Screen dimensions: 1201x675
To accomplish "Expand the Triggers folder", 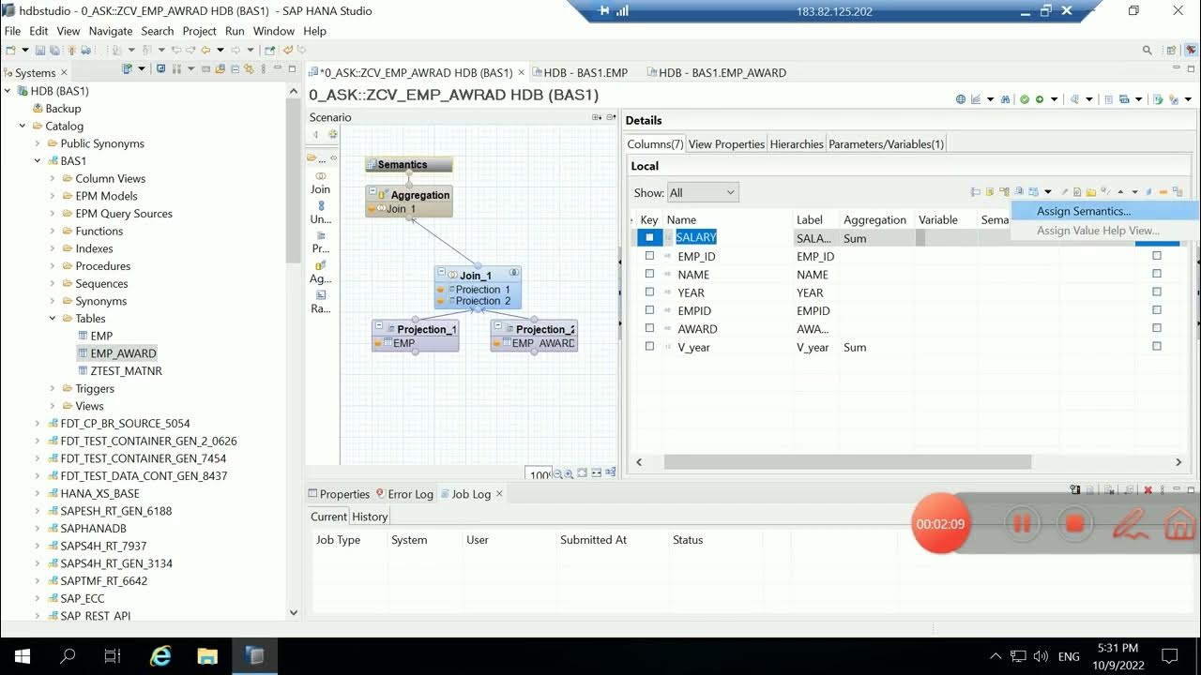I will coord(53,388).
